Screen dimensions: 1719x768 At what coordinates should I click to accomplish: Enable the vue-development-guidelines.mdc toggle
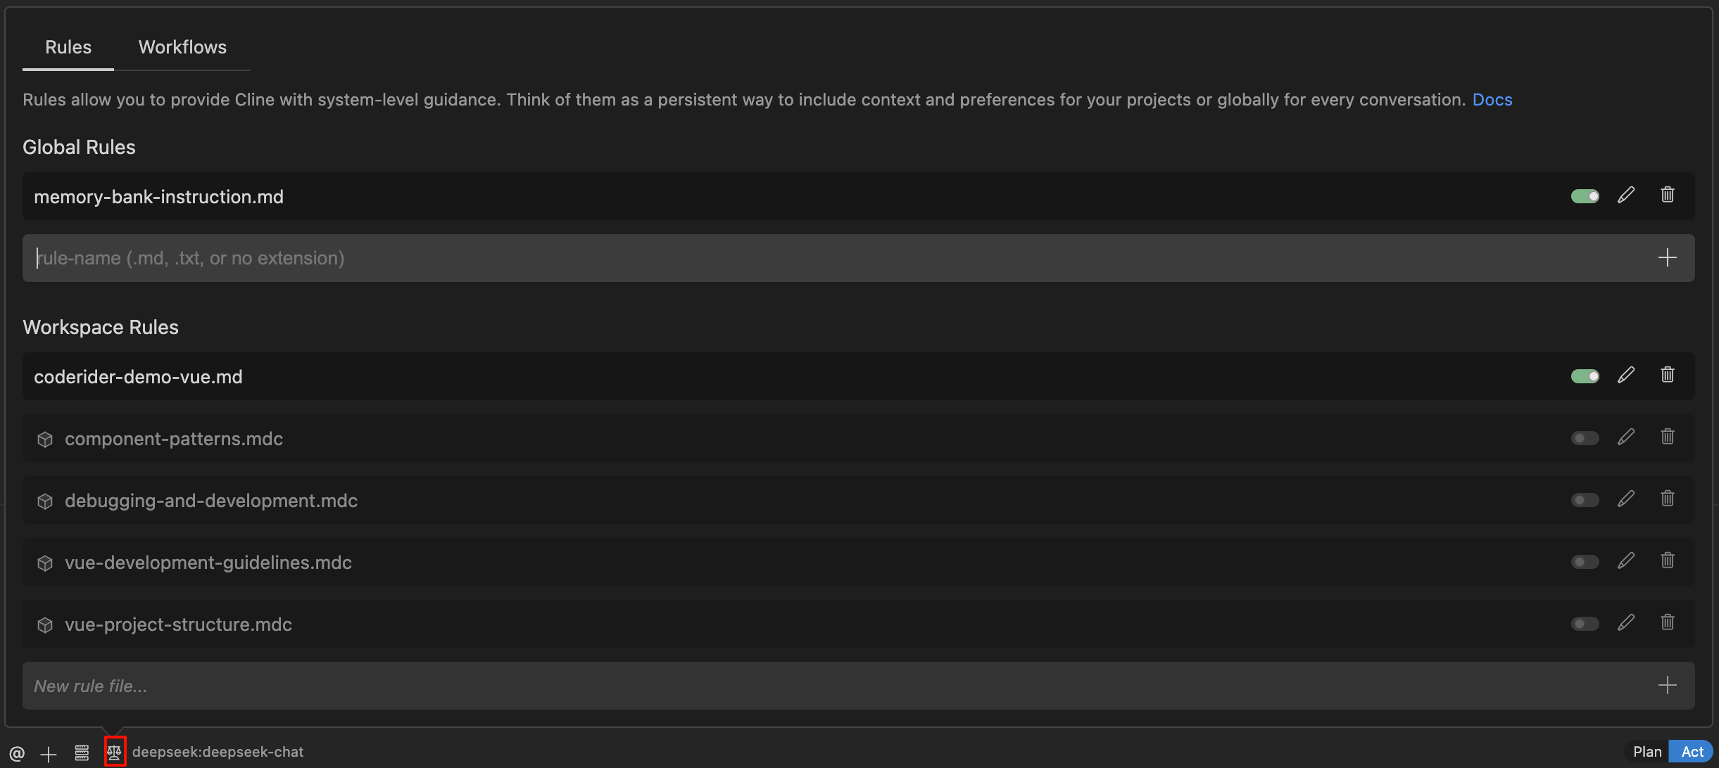point(1585,562)
